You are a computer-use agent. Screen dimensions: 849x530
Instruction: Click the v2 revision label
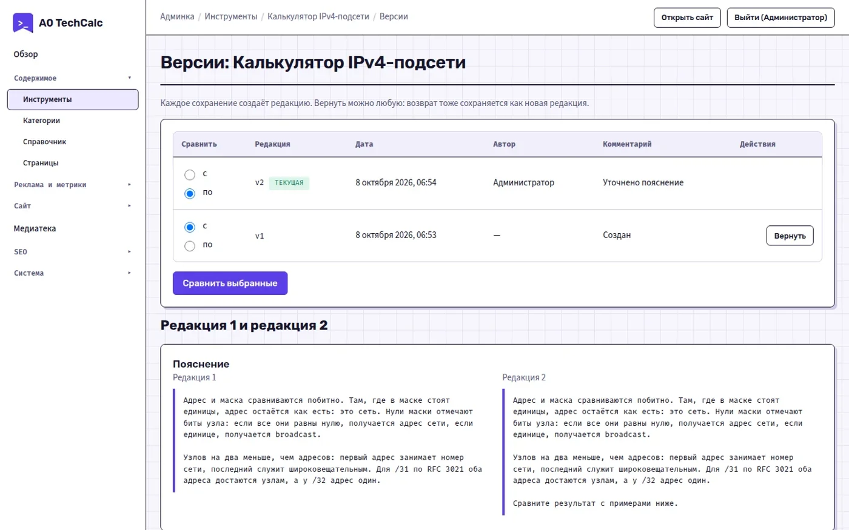coord(260,183)
